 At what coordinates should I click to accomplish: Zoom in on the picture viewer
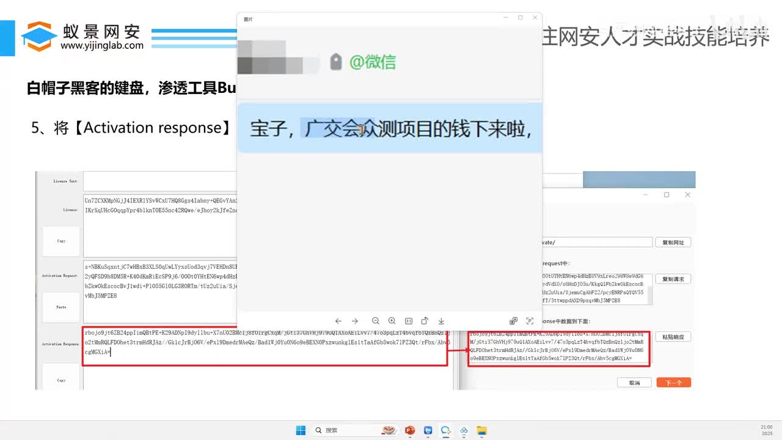pos(392,321)
